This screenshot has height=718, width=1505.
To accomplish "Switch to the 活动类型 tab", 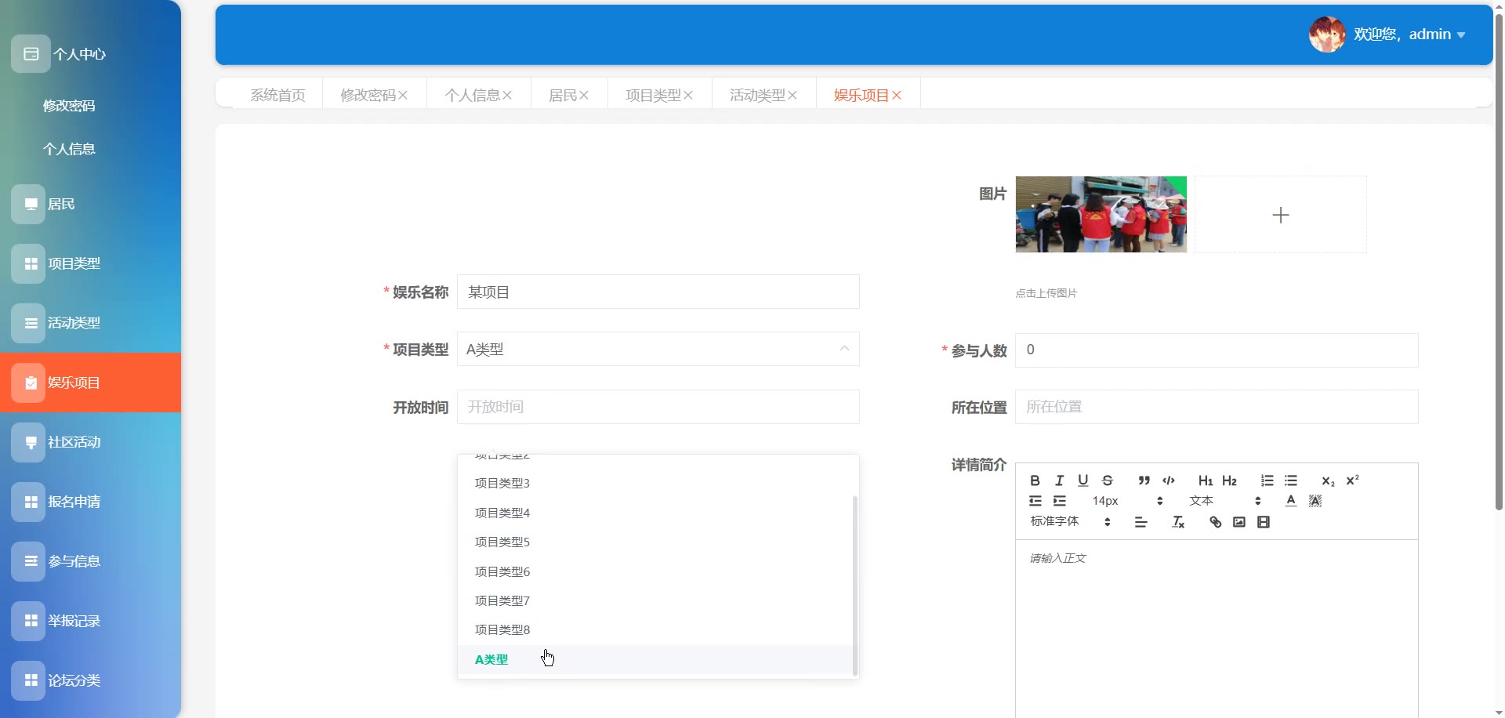I will pos(757,95).
